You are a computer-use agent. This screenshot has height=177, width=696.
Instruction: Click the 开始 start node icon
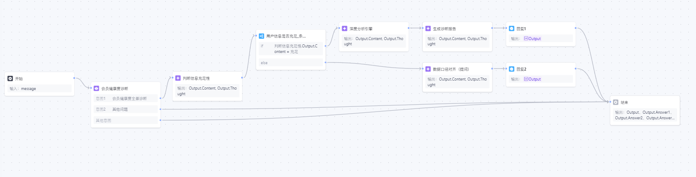point(10,79)
